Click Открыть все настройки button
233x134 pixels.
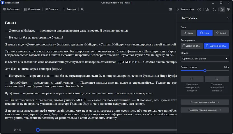click(x=205, y=102)
